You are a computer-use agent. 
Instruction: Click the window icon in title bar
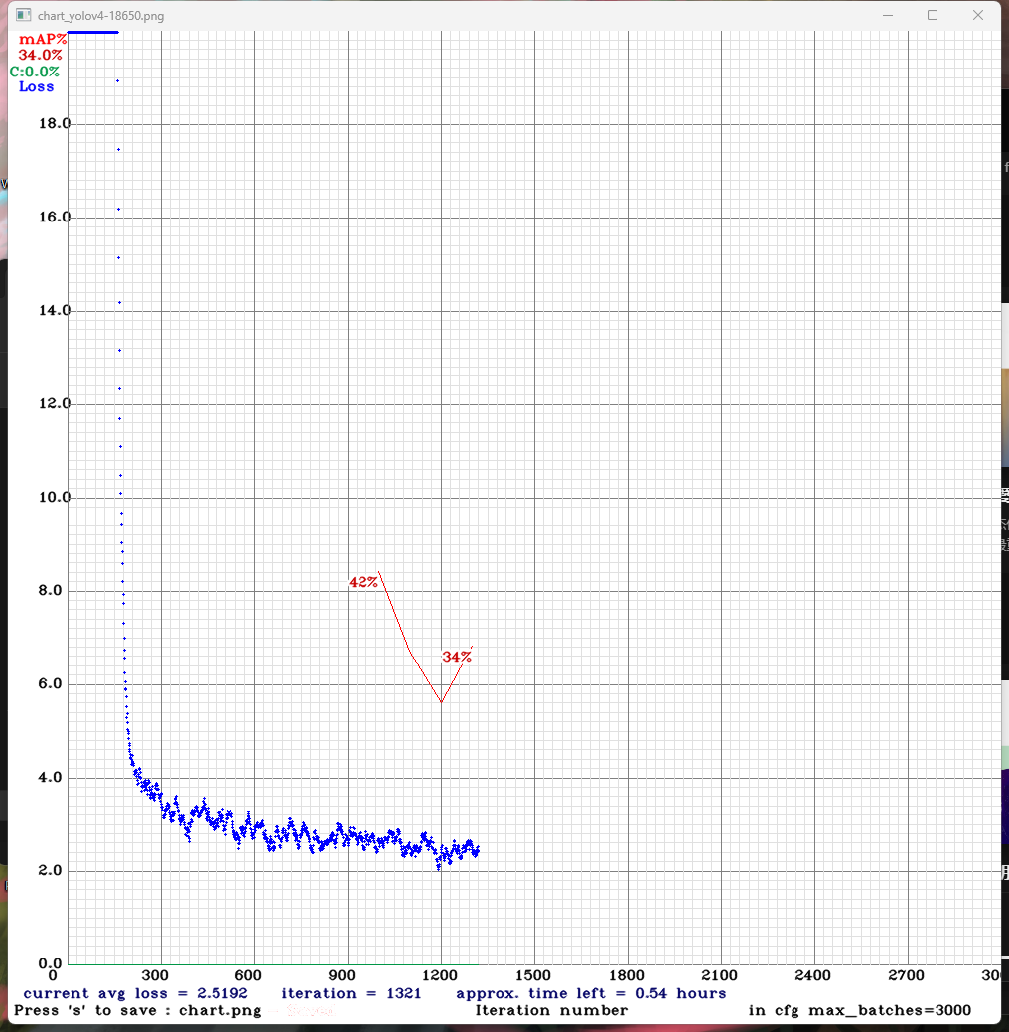point(22,16)
